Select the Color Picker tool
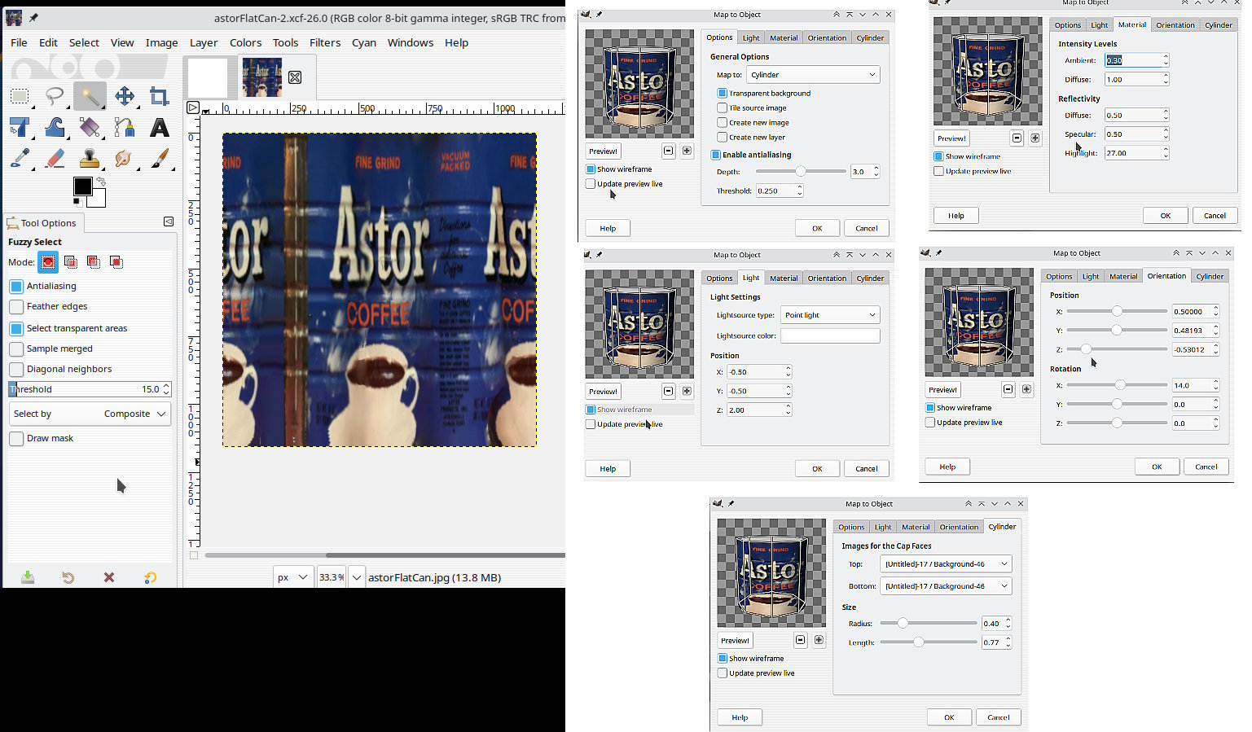 [20, 158]
